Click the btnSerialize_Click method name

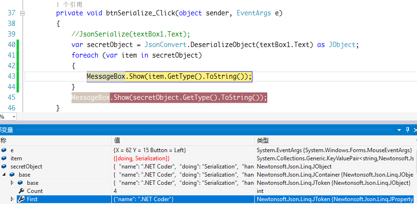[141, 13]
